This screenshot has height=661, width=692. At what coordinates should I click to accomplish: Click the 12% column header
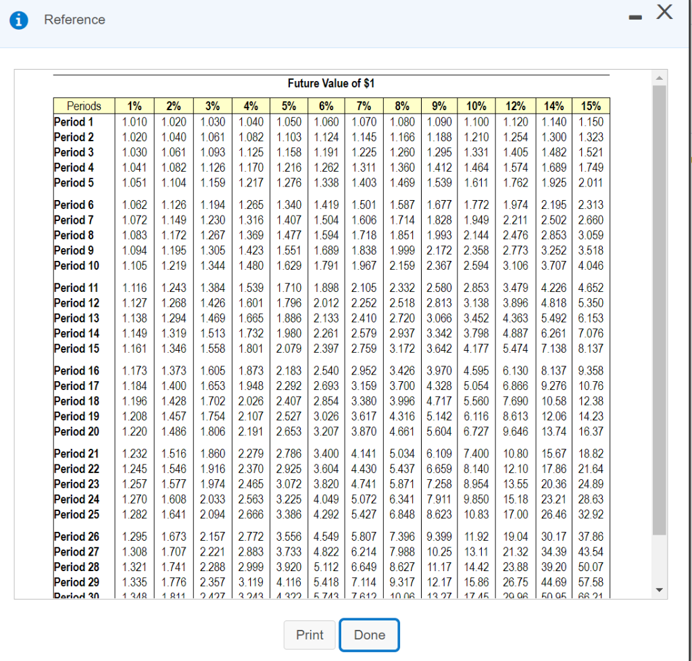click(x=516, y=106)
